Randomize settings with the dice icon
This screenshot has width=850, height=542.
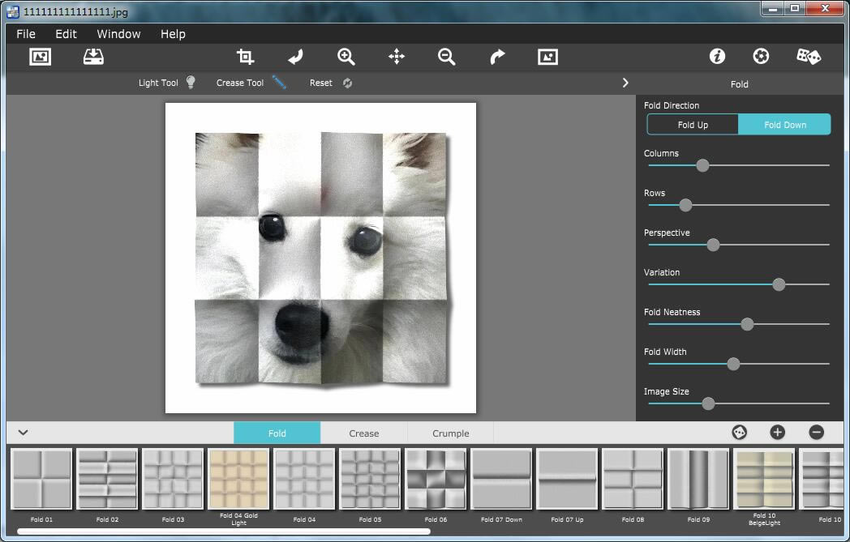(808, 57)
